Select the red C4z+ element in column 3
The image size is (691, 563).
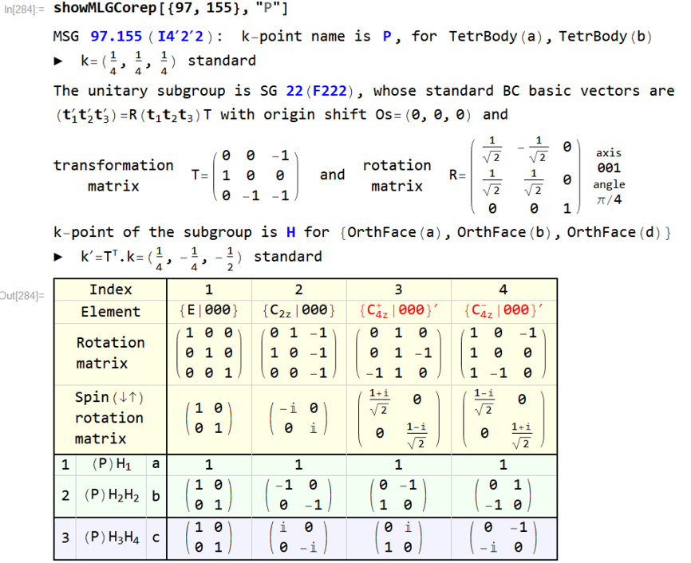point(397,312)
